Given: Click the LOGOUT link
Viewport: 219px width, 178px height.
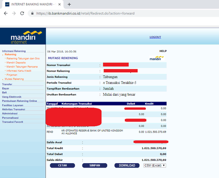Looking at the screenshot, I should [x=155, y=37].
